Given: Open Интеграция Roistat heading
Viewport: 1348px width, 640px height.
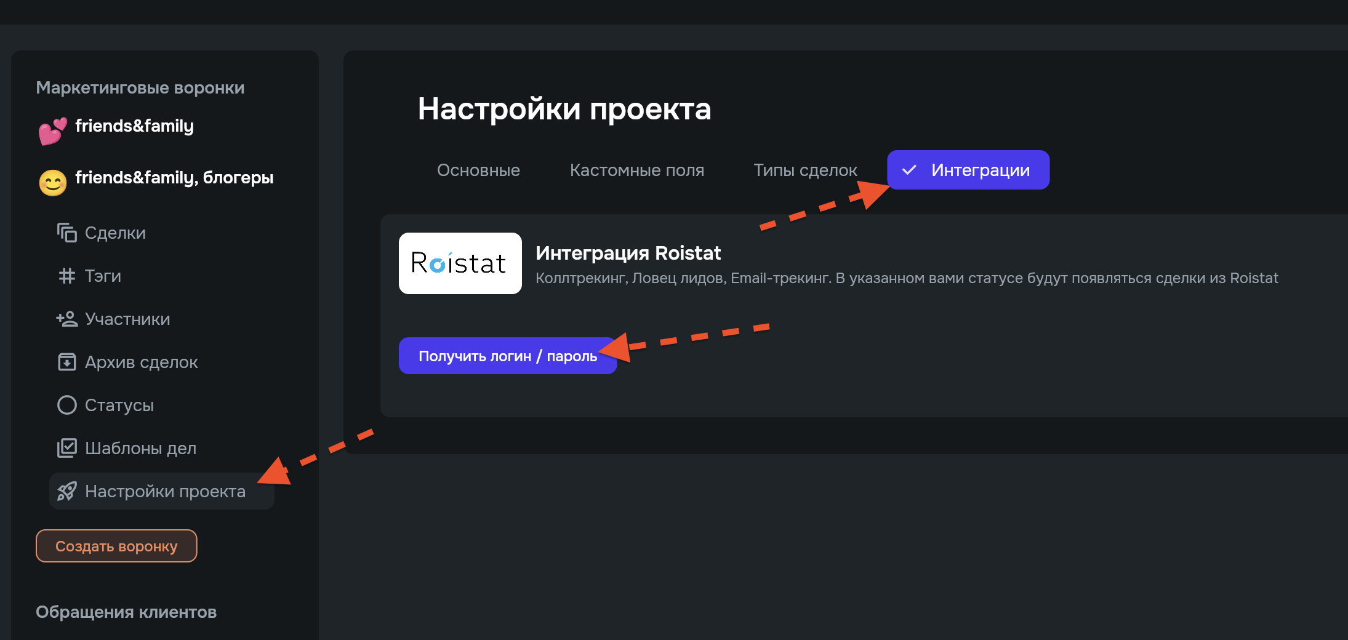Looking at the screenshot, I should pyautogui.click(x=628, y=253).
